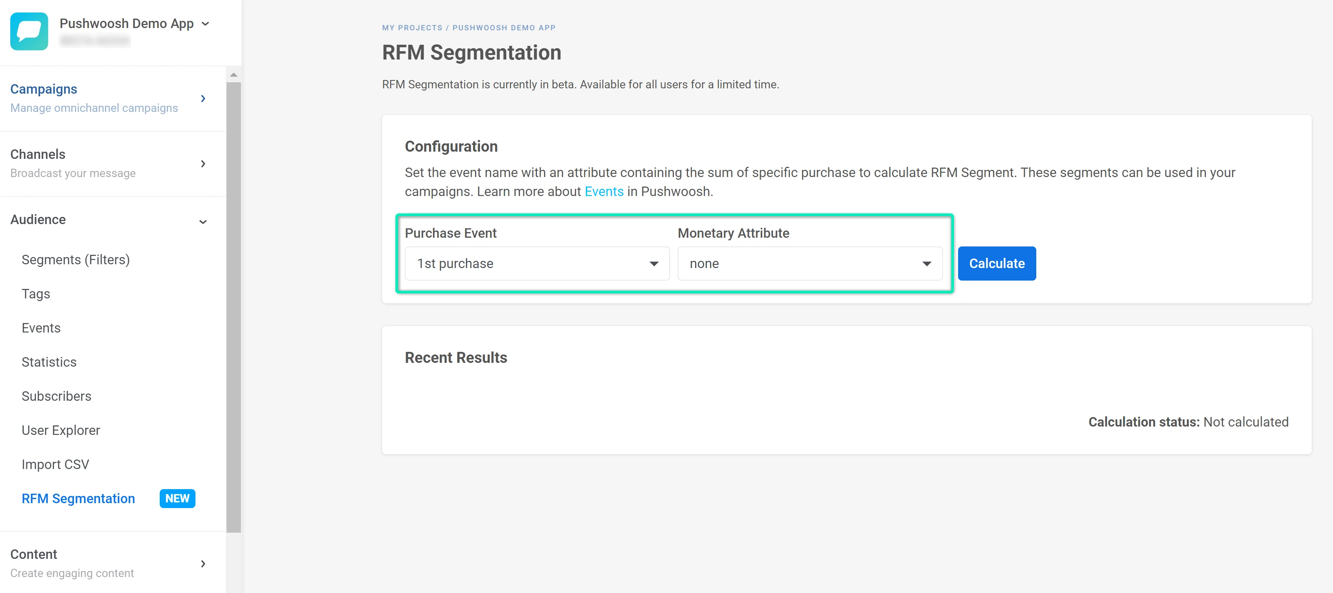This screenshot has height=593, width=1333.
Task: Go to Tags in Audience menu
Action: point(36,294)
